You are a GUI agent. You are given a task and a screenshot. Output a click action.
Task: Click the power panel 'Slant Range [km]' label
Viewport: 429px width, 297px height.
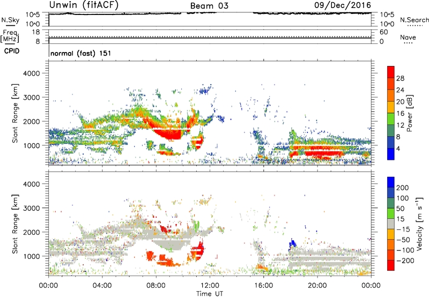point(15,113)
